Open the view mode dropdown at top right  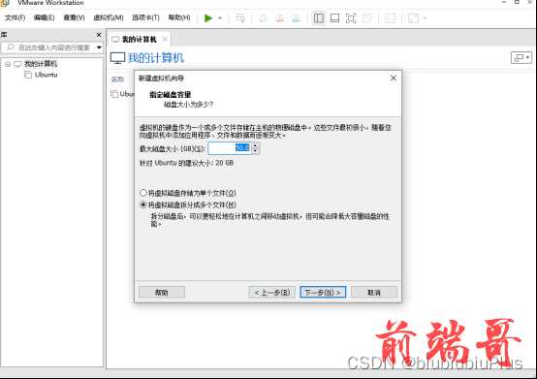click(521, 57)
